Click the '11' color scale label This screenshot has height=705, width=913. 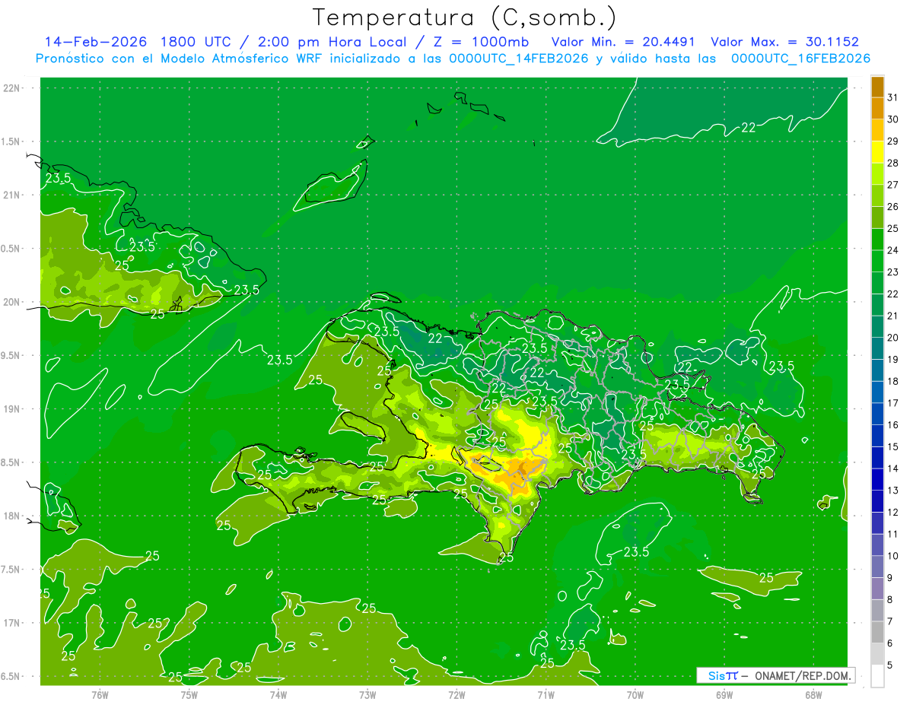point(892,534)
